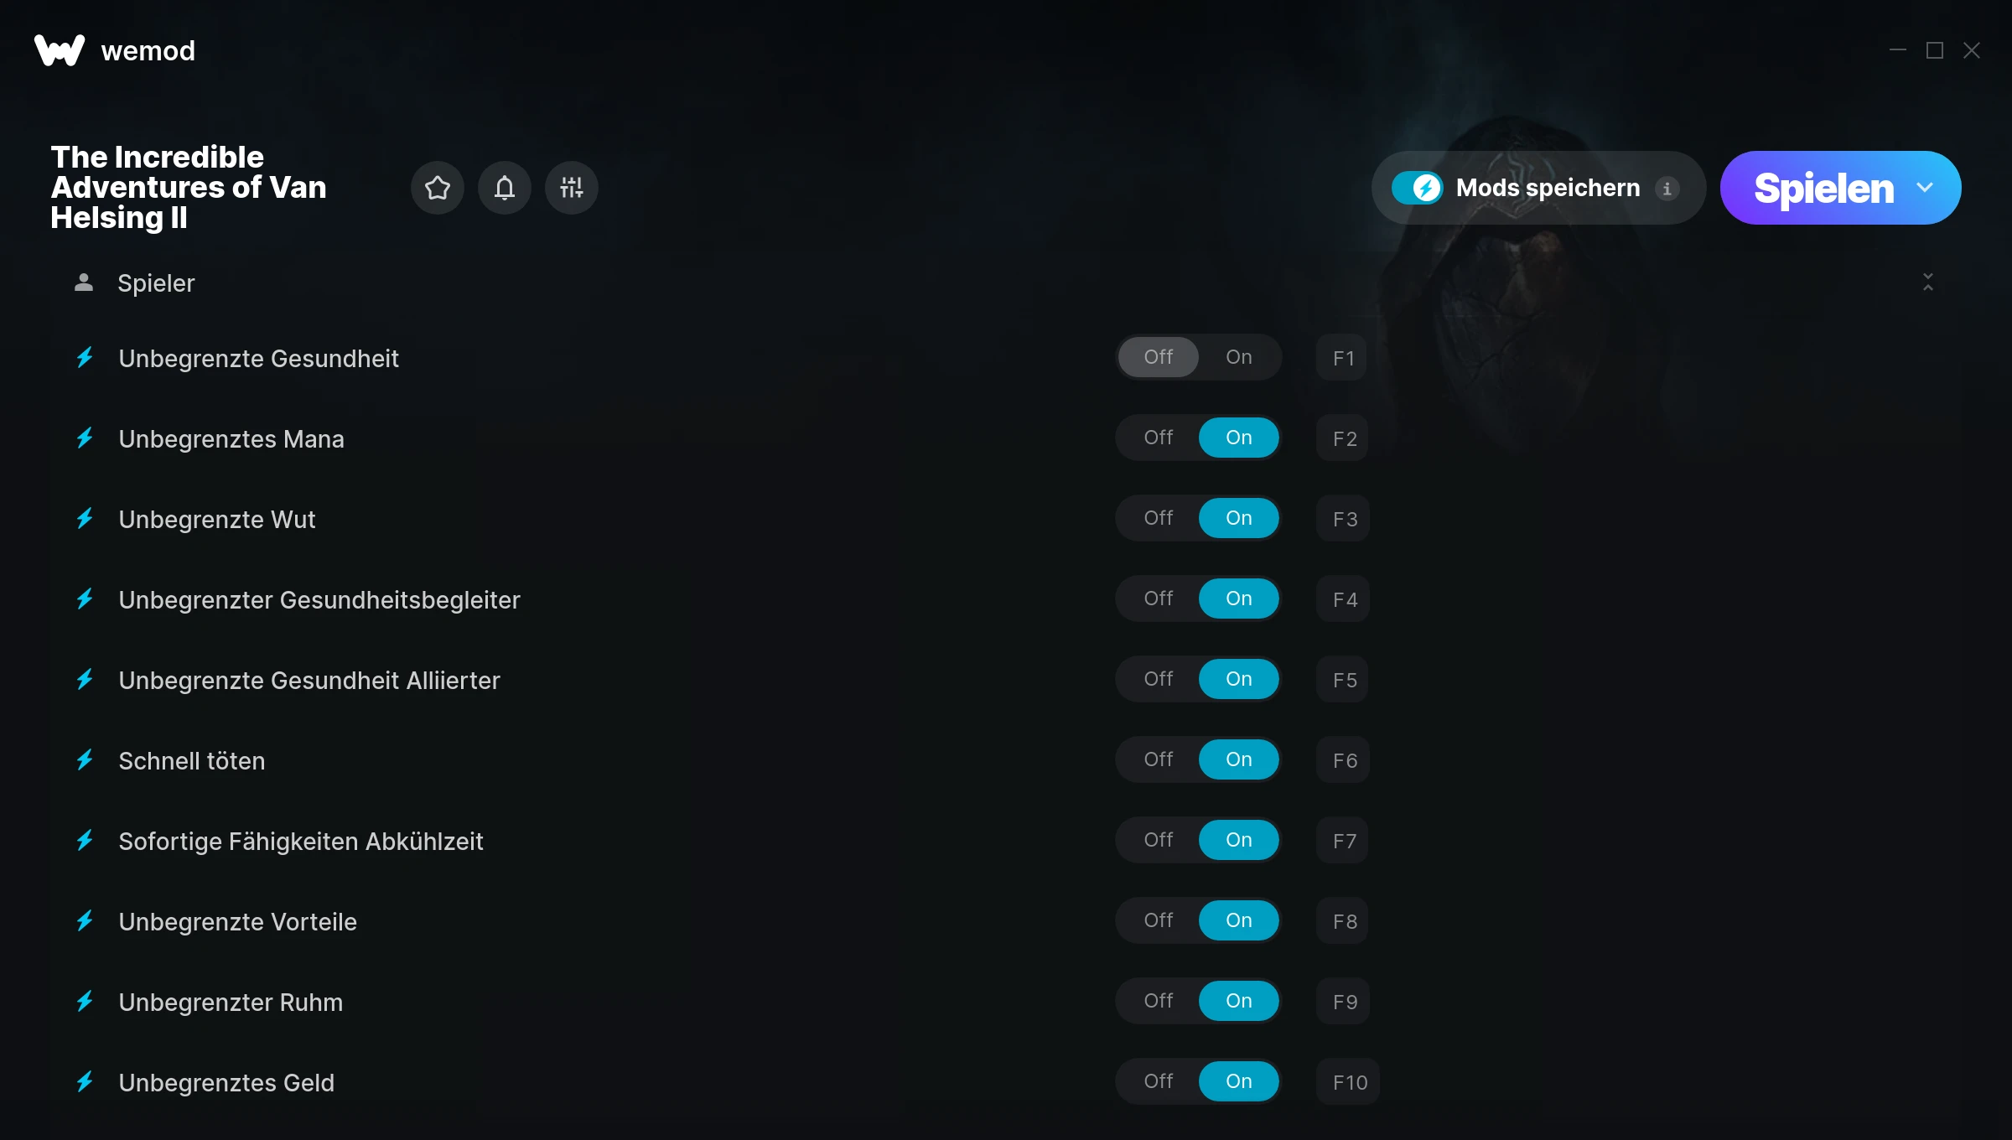Click the WeMod logo

pos(60,50)
